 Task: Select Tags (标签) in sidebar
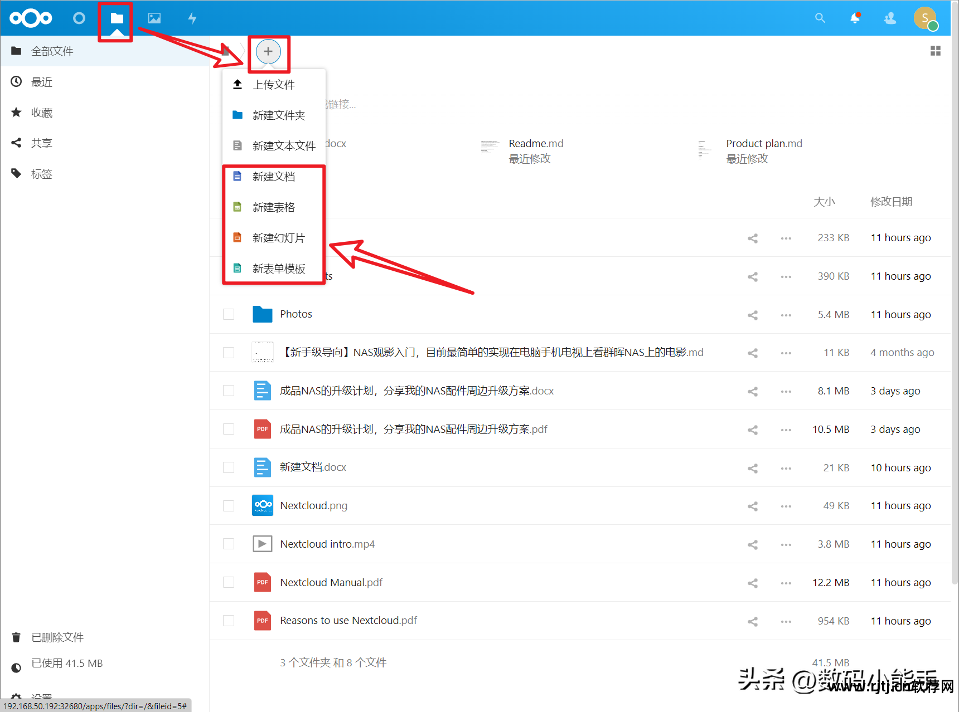[105, 174]
